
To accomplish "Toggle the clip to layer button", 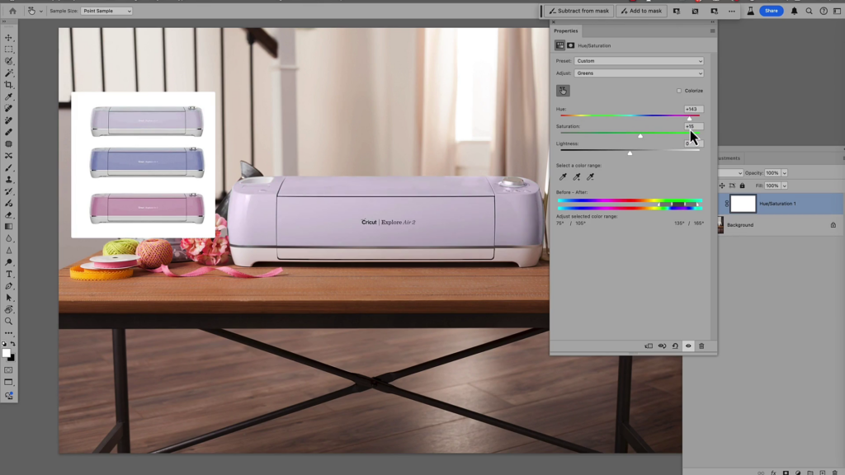I will coord(649,346).
